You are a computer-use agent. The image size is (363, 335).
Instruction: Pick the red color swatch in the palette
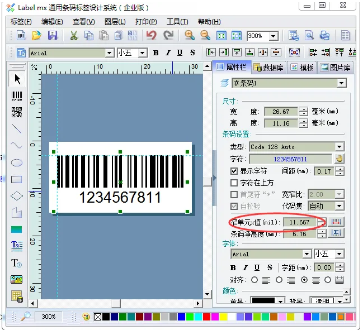(206, 317)
